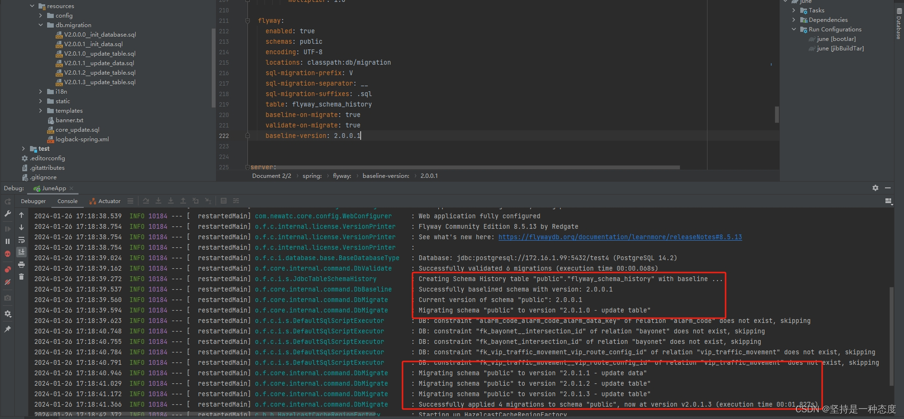This screenshot has height=419, width=904.
Task: Open threads list icon beside Actuator
Action: tap(130, 201)
